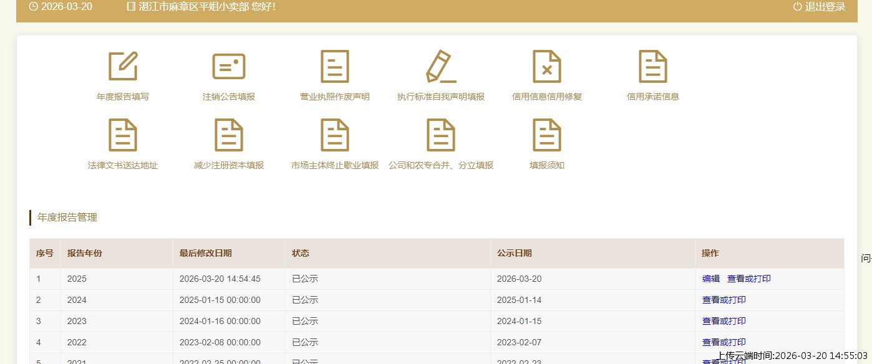Image resolution: width=872 pixels, height=364 pixels.
Task: Click 公司和农专合并、分立填报 icon
Action: click(x=441, y=135)
